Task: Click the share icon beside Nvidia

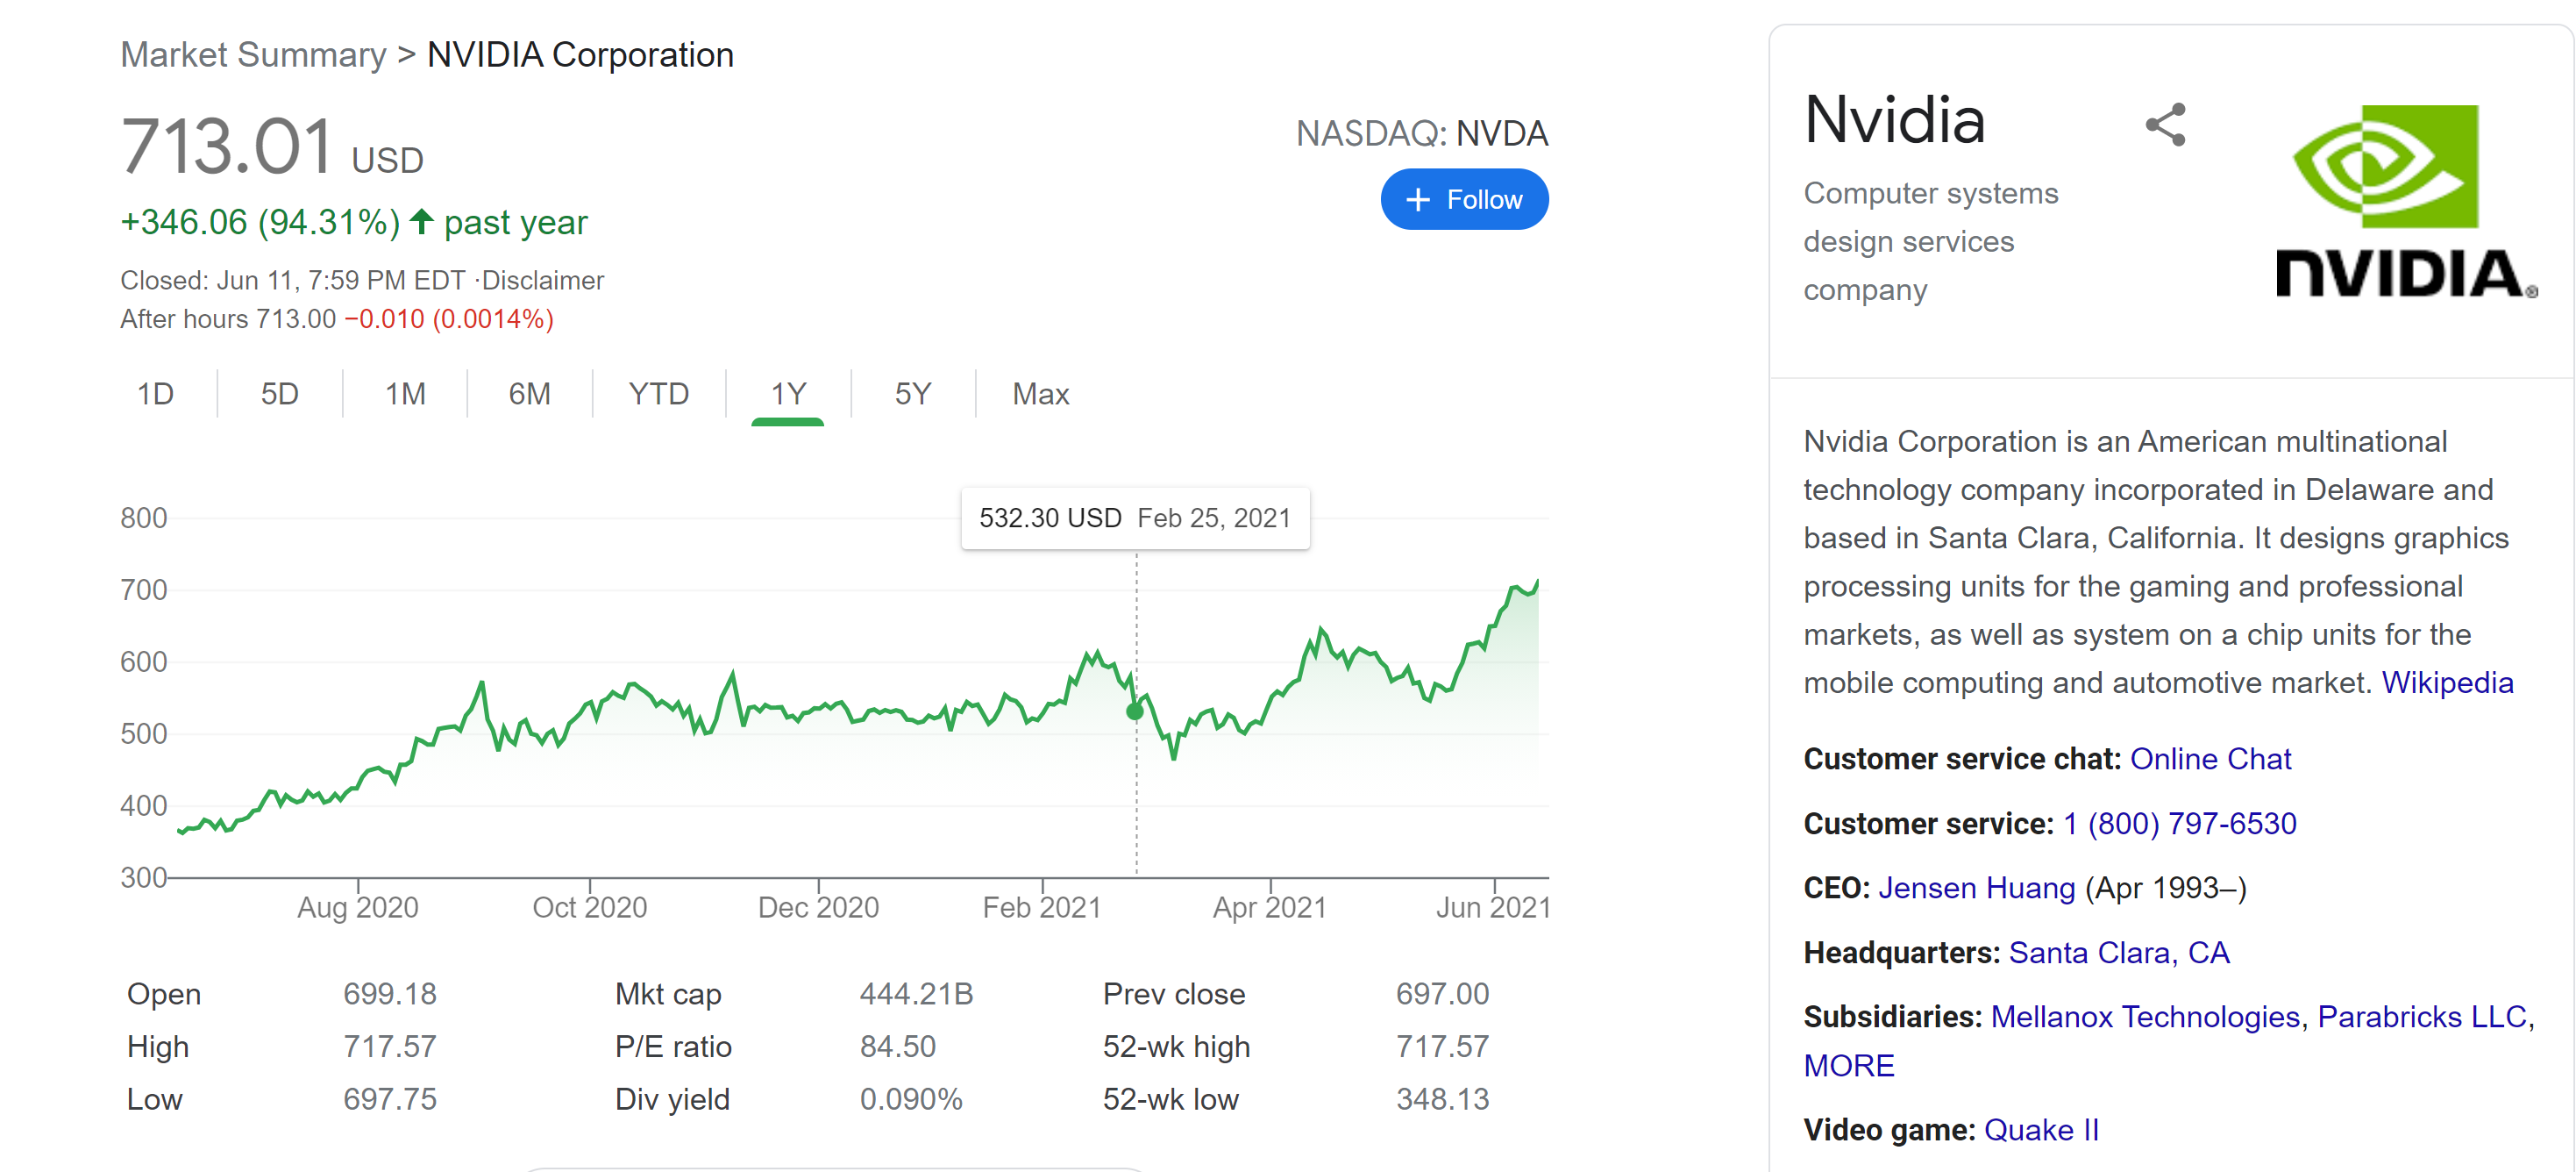Action: [2165, 125]
